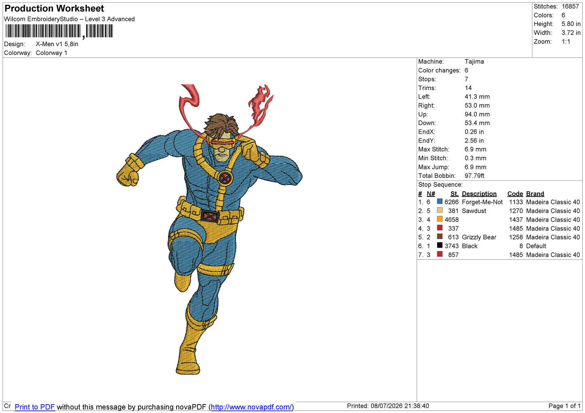Click the barcode under the title
The width and height of the screenshot is (585, 413).
(x=59, y=31)
